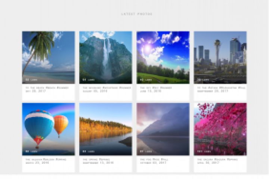This screenshot has height=179, width=269.
Task: Open the autumn forest river photo
Action: pos(106,129)
